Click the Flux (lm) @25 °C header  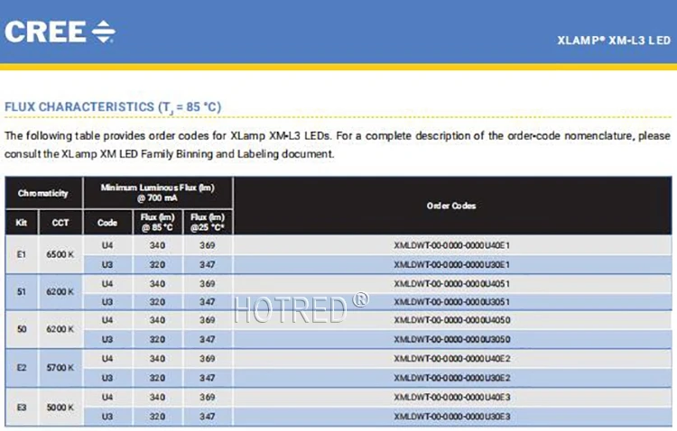(x=208, y=223)
